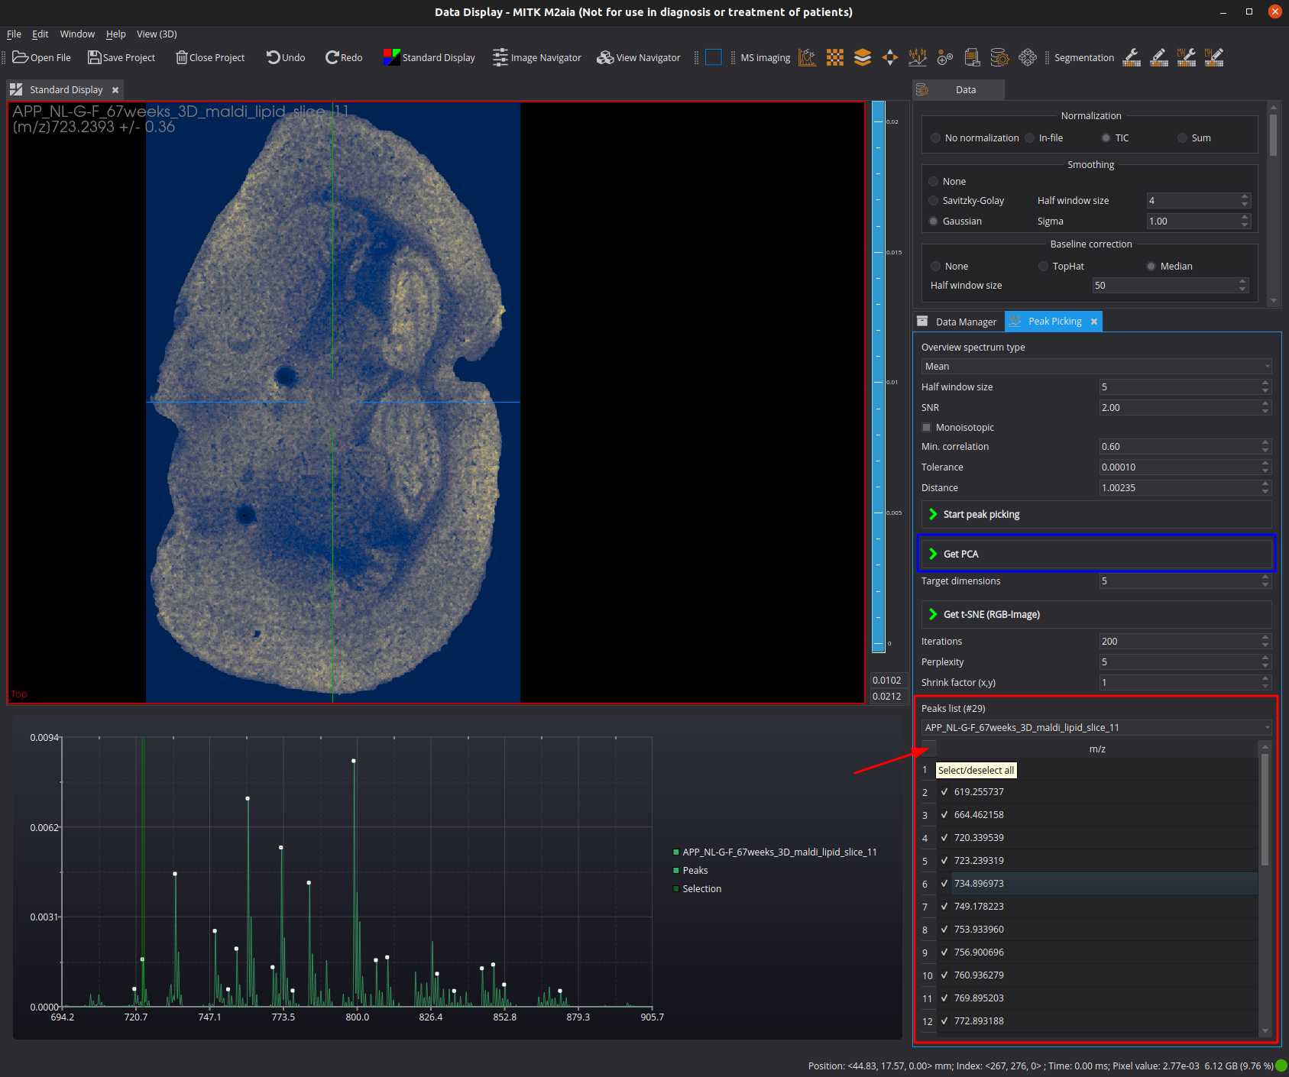1289x1077 pixels.
Task: Click the Min. correlation input field
Action: tap(1179, 446)
